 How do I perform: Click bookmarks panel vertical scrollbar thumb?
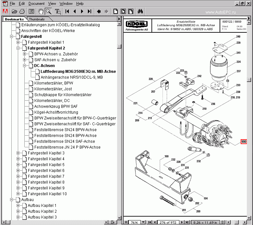[119, 47]
